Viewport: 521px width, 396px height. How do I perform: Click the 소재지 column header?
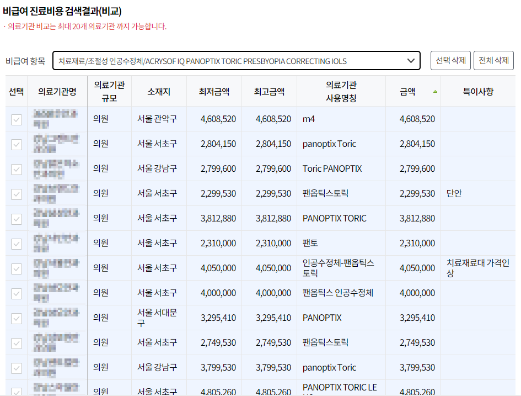[x=159, y=92]
